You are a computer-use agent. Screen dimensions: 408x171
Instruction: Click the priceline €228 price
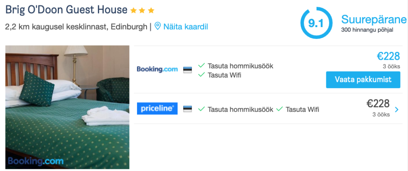point(378,104)
